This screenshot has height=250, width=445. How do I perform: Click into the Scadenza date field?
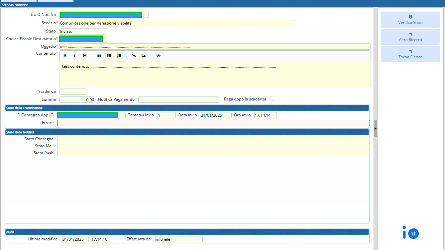(x=72, y=92)
